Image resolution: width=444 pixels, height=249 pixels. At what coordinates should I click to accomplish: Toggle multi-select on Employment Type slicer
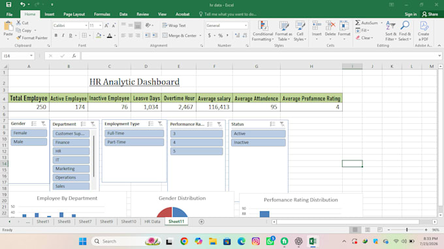coord(151,124)
